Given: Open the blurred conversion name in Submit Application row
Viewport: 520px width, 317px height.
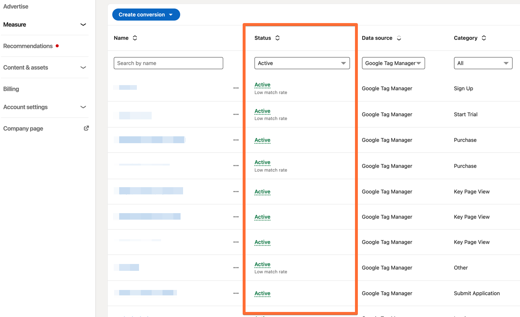Looking at the screenshot, I should pyautogui.click(x=146, y=293).
